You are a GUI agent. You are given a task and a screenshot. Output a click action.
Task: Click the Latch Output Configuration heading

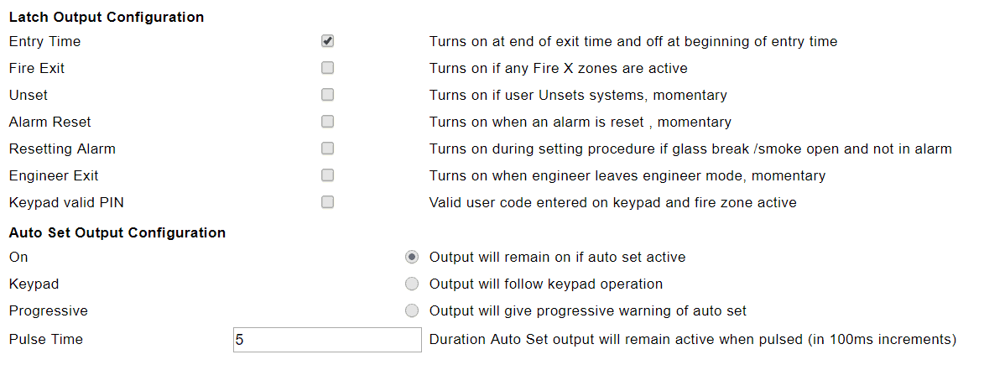(x=107, y=17)
